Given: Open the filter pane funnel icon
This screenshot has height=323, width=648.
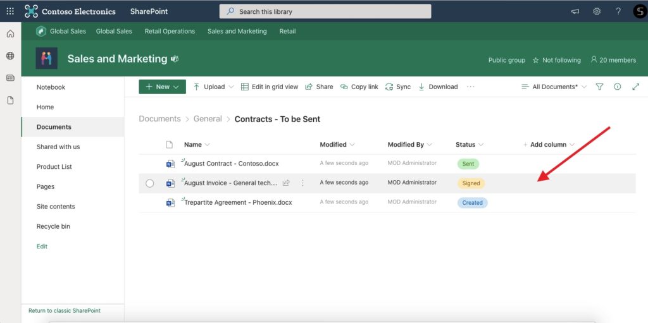Looking at the screenshot, I should coord(599,87).
